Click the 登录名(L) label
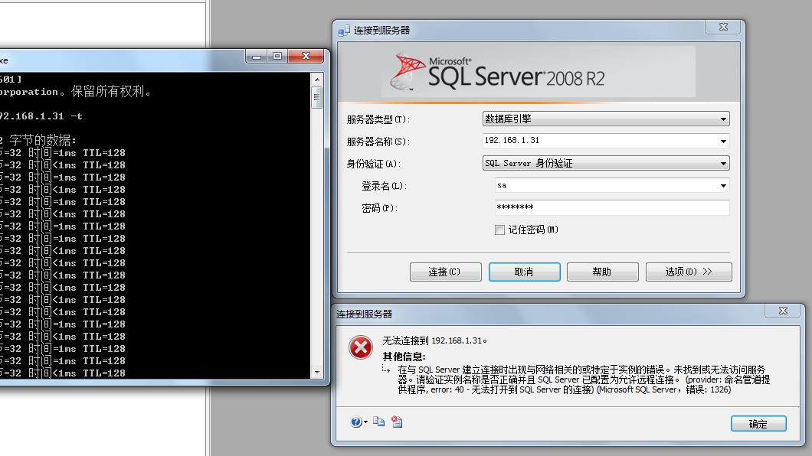Viewport: 812px width, 456px height. coord(385,186)
